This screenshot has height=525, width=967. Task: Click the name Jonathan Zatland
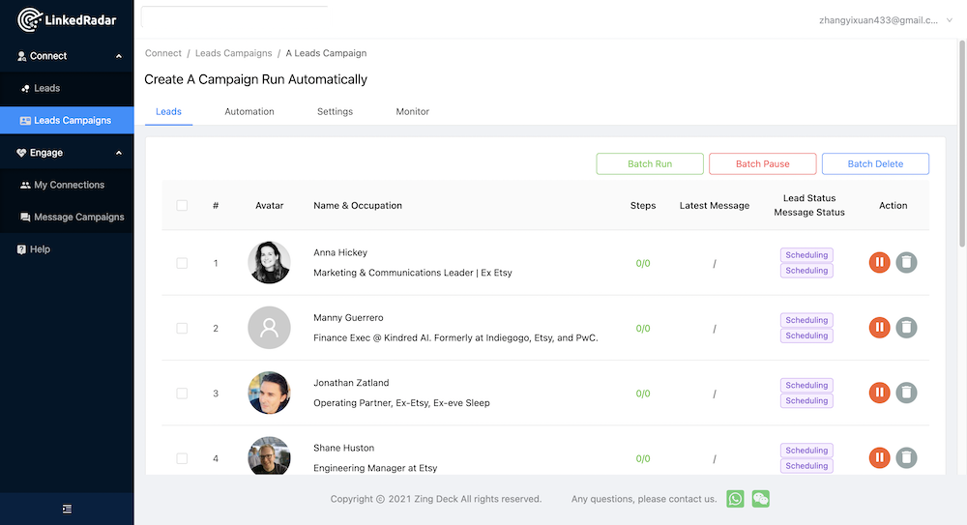(x=351, y=383)
